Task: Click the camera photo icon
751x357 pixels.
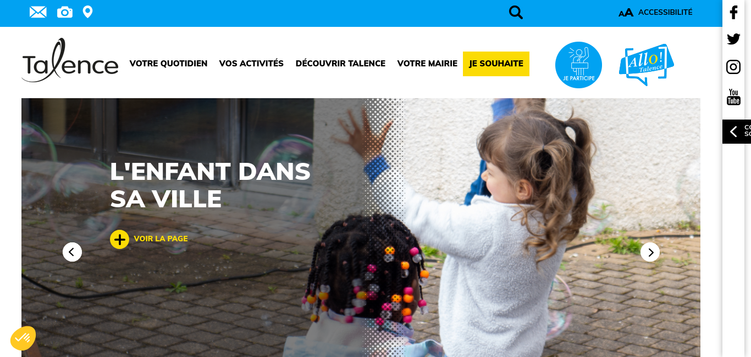Action: (65, 12)
